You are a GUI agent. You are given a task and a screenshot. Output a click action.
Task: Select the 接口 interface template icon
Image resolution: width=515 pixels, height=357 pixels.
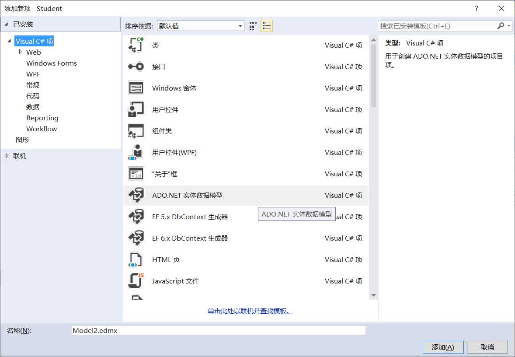coord(136,67)
